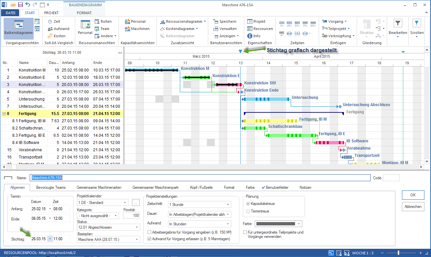
Task: Click the blue Stichtag marker triangle
Action: [240, 51]
